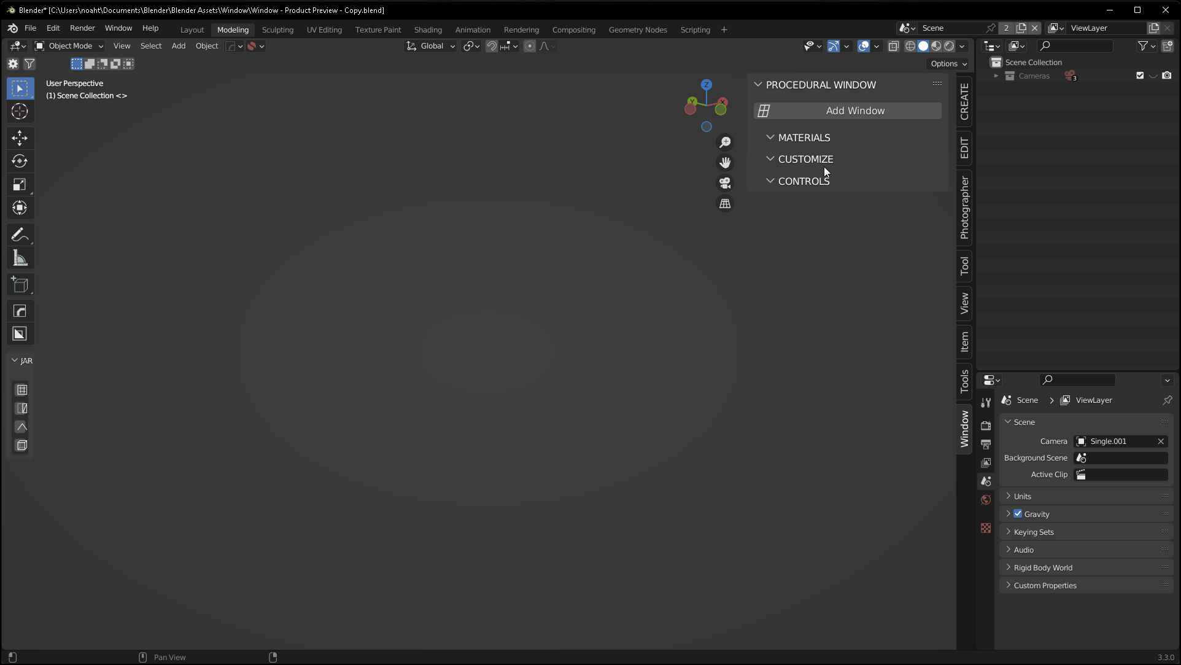Toggle X-ray view in header
This screenshot has width=1181, height=665.
pos(893,46)
